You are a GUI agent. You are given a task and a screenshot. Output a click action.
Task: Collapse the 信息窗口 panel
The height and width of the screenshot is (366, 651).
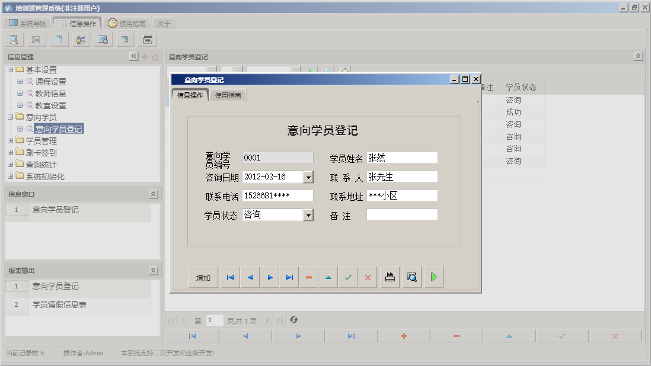pos(153,194)
